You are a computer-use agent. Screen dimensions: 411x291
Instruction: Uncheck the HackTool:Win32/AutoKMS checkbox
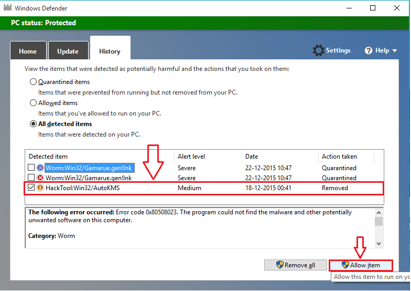[31, 188]
